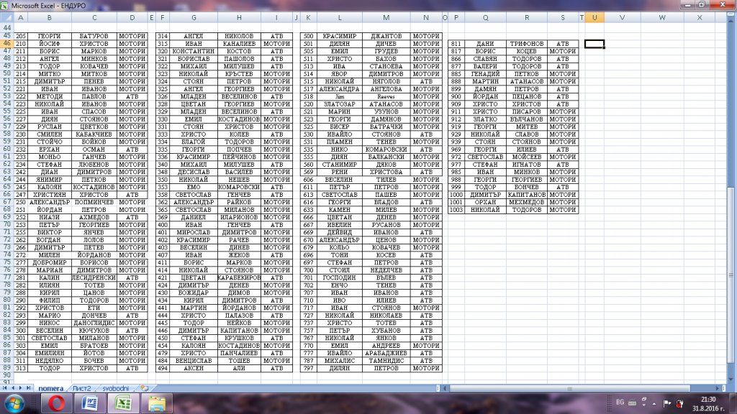Select column G header
This screenshot has width=737, height=414.
(x=193, y=17)
